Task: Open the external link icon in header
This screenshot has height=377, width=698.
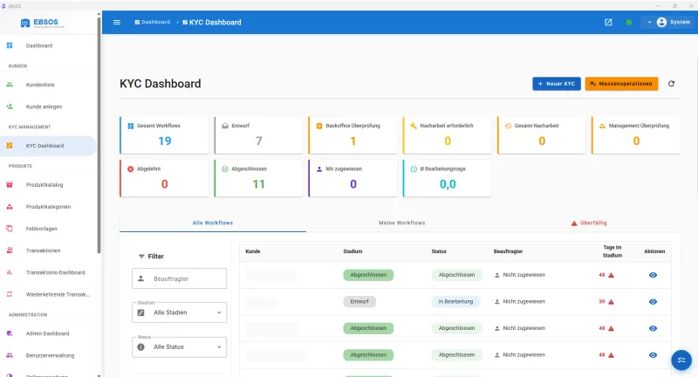Action: tap(608, 23)
